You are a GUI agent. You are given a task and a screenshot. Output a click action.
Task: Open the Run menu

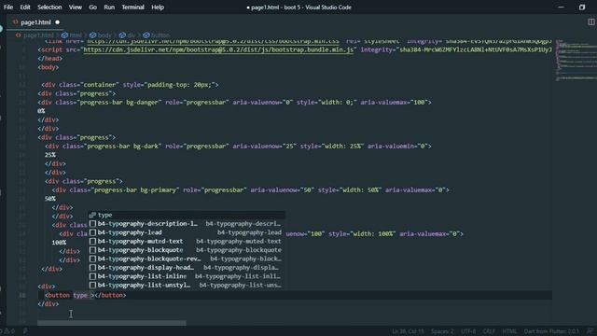[x=109, y=7]
